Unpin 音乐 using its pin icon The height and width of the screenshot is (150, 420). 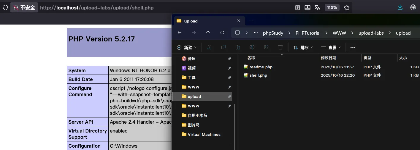[229, 59]
